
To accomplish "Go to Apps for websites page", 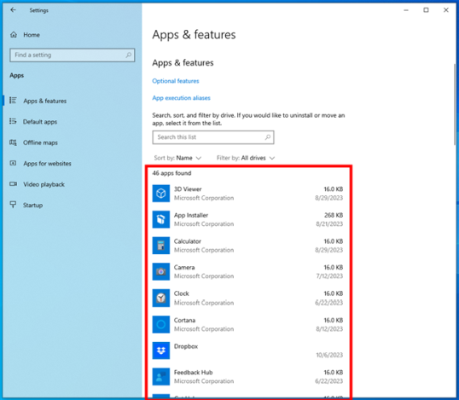I will point(47,164).
